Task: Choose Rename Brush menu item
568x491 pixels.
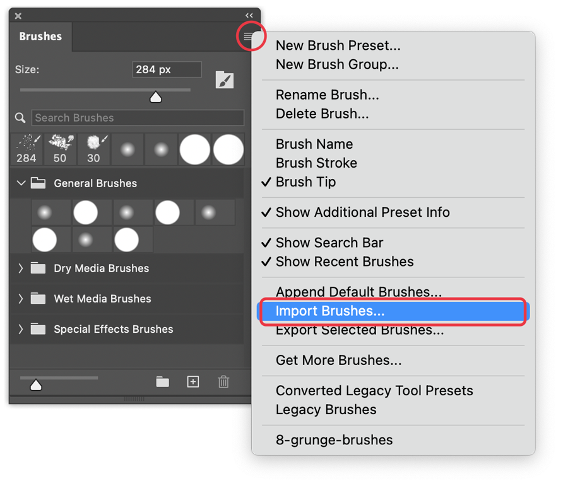Action: point(328,95)
